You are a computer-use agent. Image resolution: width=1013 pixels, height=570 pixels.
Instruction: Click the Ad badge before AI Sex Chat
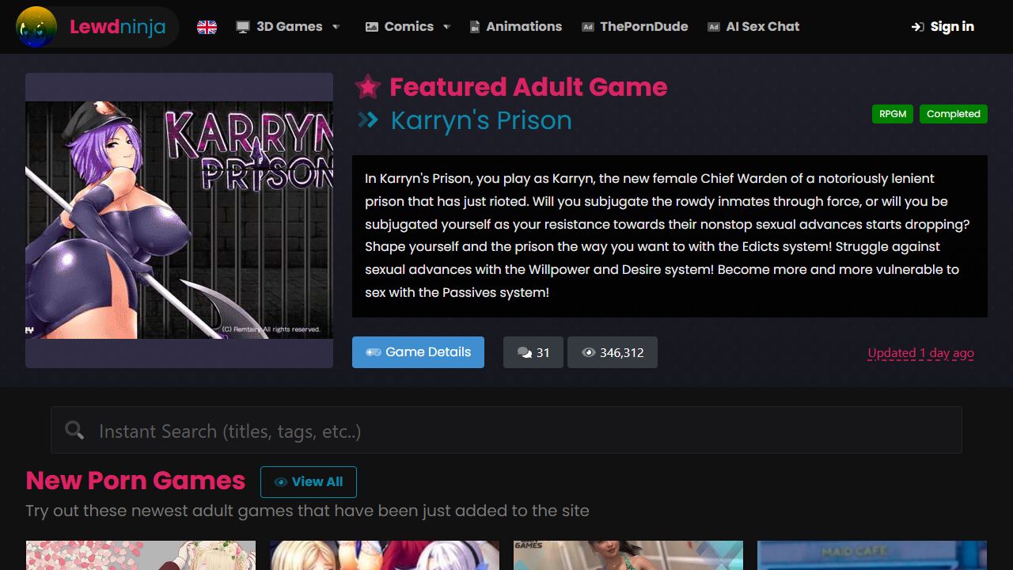[x=714, y=27]
